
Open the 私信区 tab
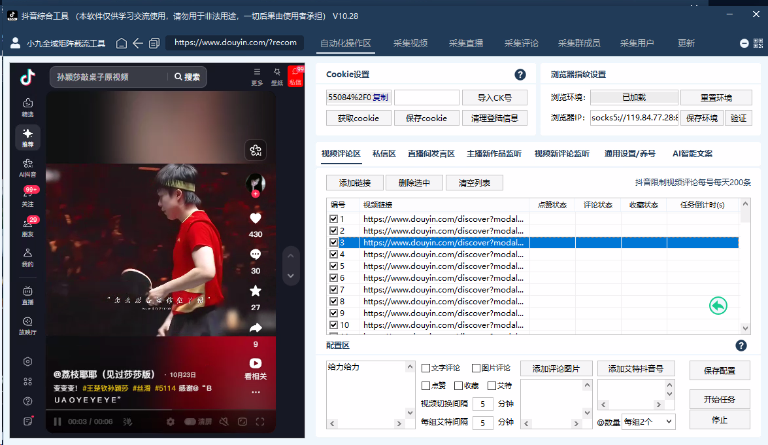384,154
